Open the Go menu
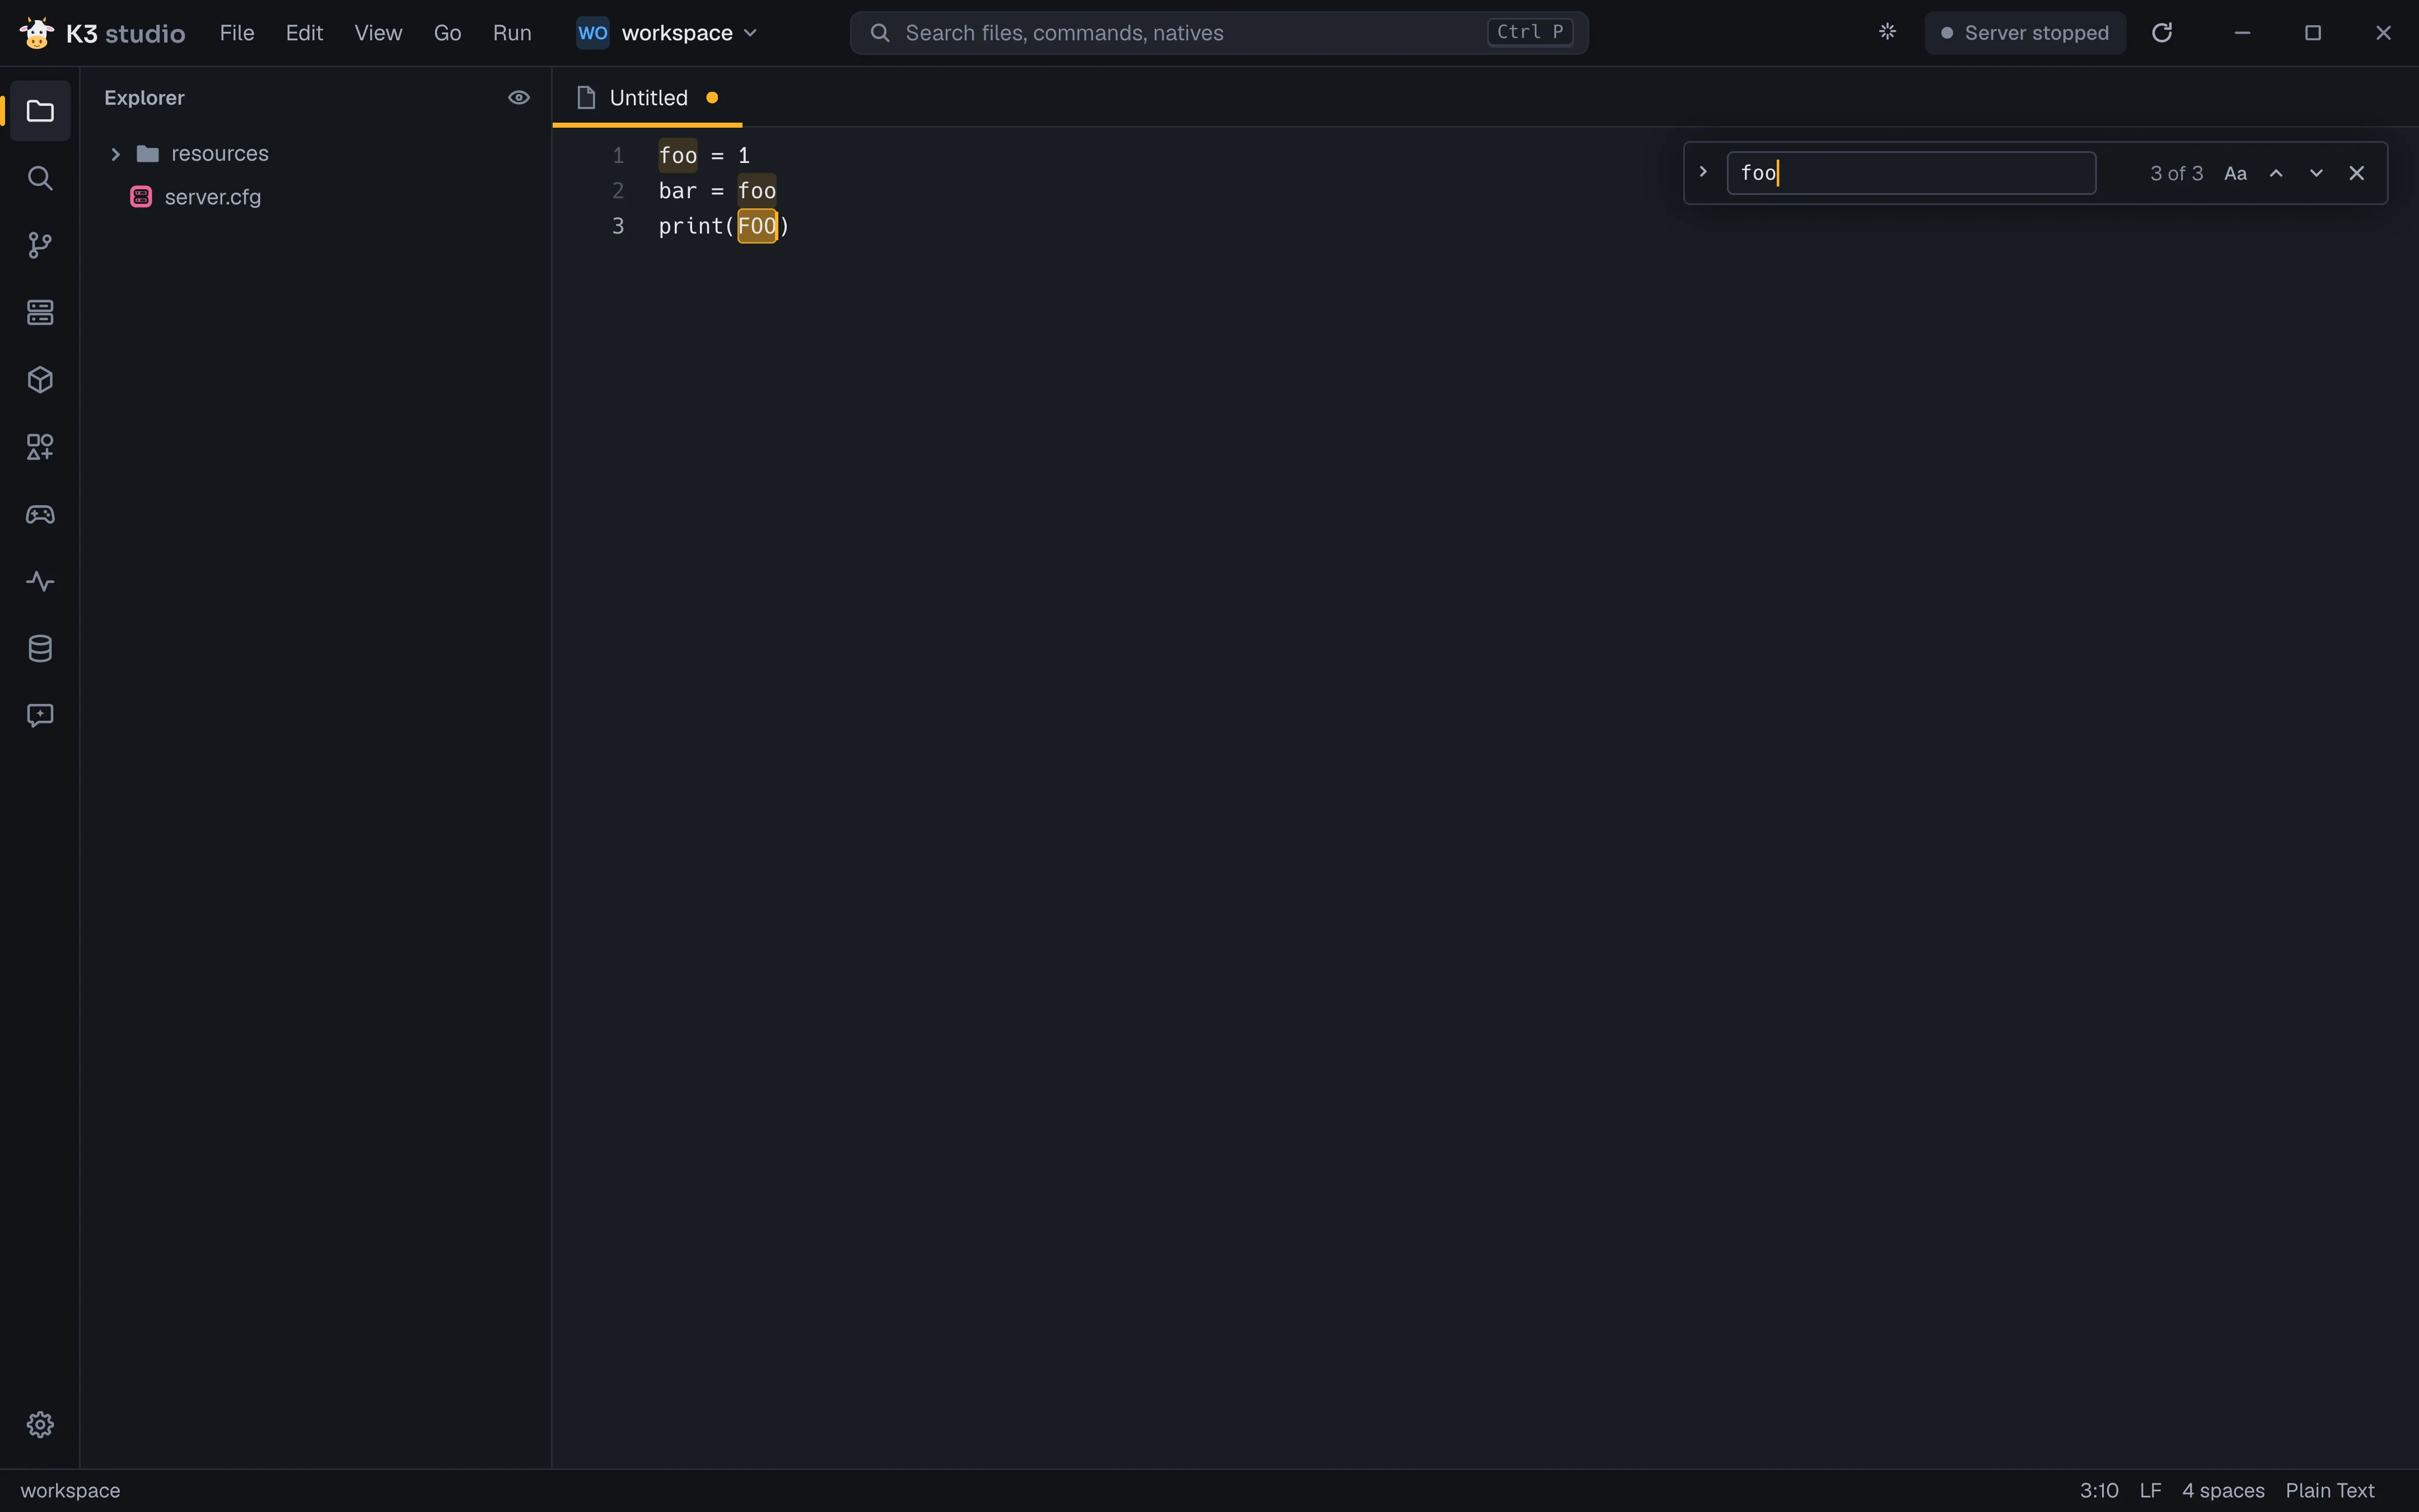 point(447,33)
